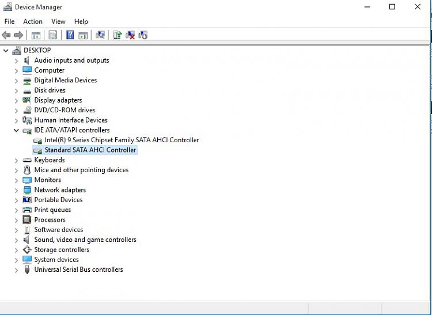
Task: Click the Mice and other pointing devices icon
Action: [x=27, y=170]
